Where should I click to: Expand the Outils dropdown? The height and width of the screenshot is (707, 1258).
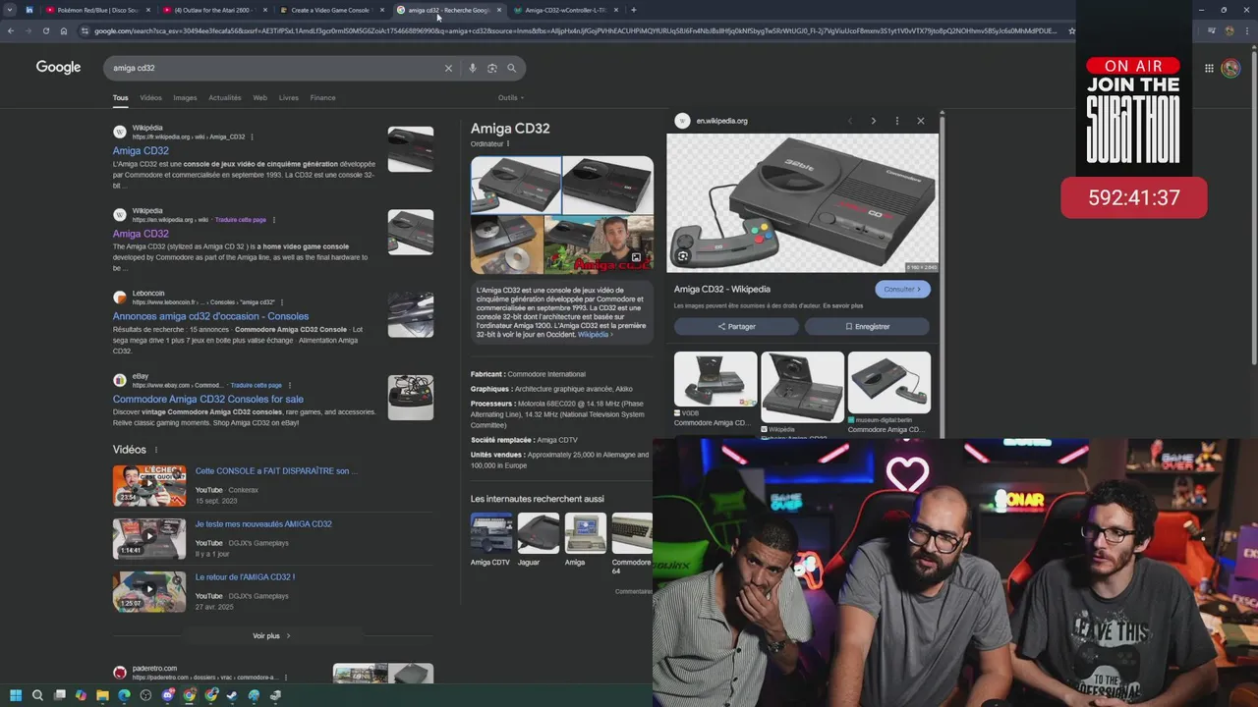point(511,97)
